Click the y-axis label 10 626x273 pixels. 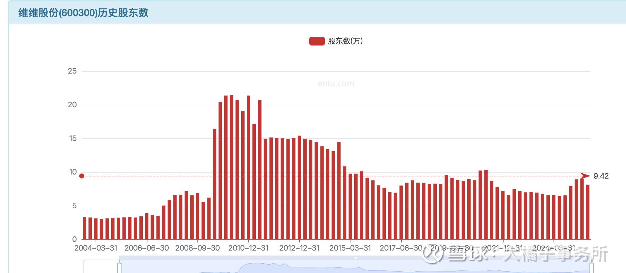tap(73, 172)
